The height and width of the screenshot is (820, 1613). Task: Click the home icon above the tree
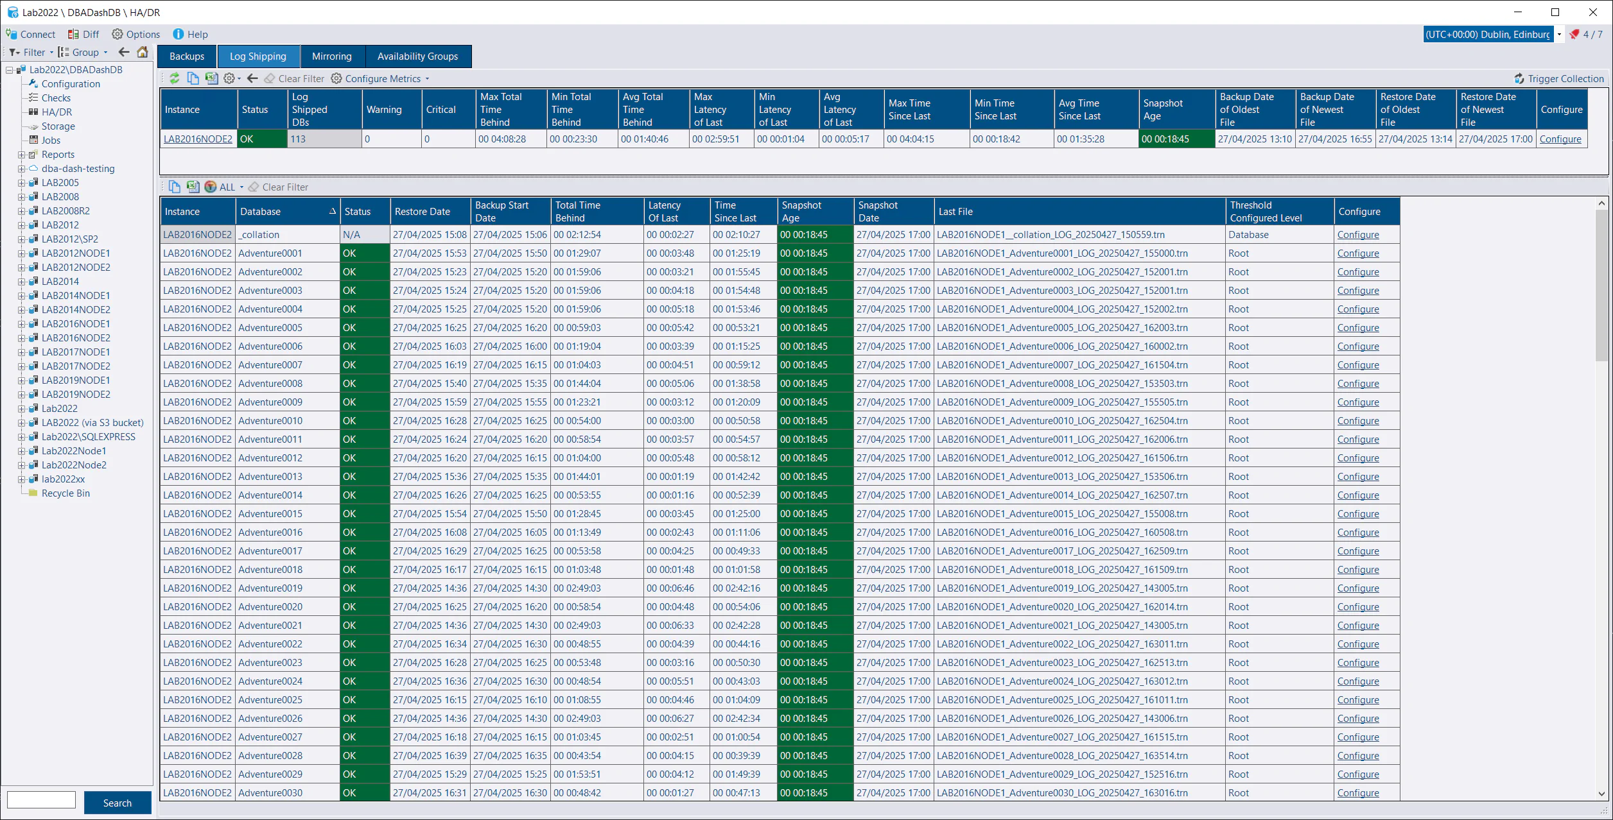coord(142,52)
